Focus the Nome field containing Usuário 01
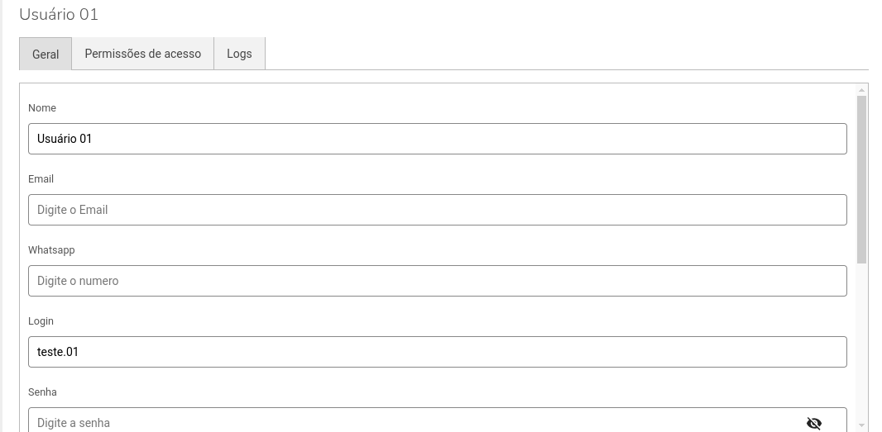 pyautogui.click(x=437, y=139)
